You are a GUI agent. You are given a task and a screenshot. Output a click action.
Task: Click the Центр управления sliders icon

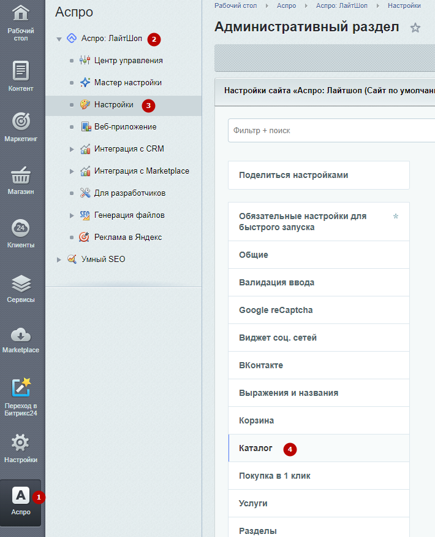click(x=85, y=60)
